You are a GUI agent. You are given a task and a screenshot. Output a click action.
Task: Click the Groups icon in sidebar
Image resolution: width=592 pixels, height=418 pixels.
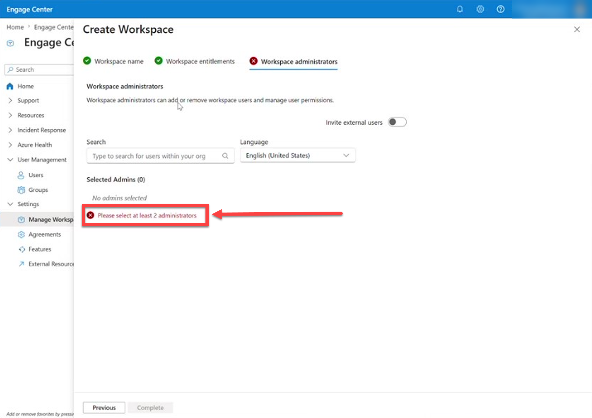(21, 190)
